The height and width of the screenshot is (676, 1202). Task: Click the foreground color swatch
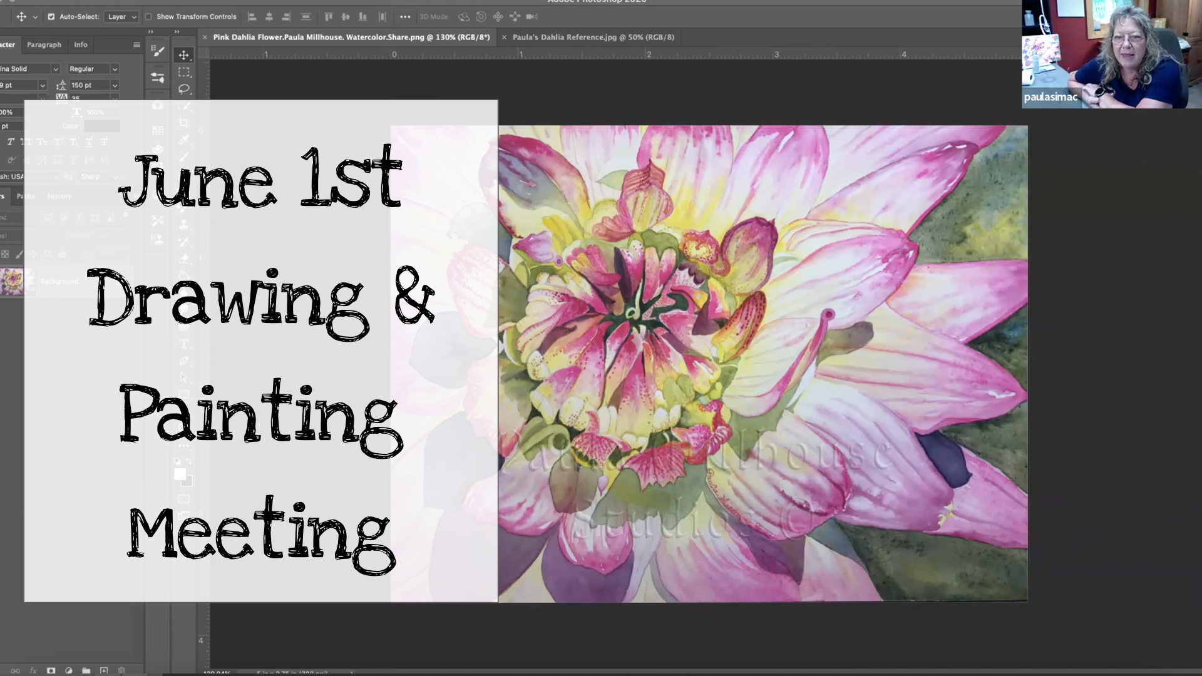tap(180, 474)
